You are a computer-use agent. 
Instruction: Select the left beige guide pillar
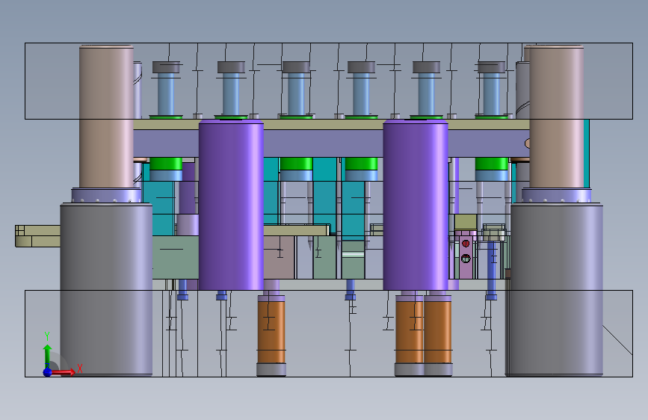[x=106, y=117]
